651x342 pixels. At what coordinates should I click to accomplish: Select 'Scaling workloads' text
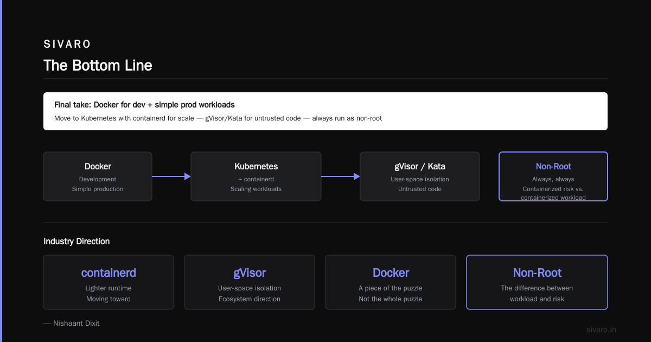pos(256,189)
